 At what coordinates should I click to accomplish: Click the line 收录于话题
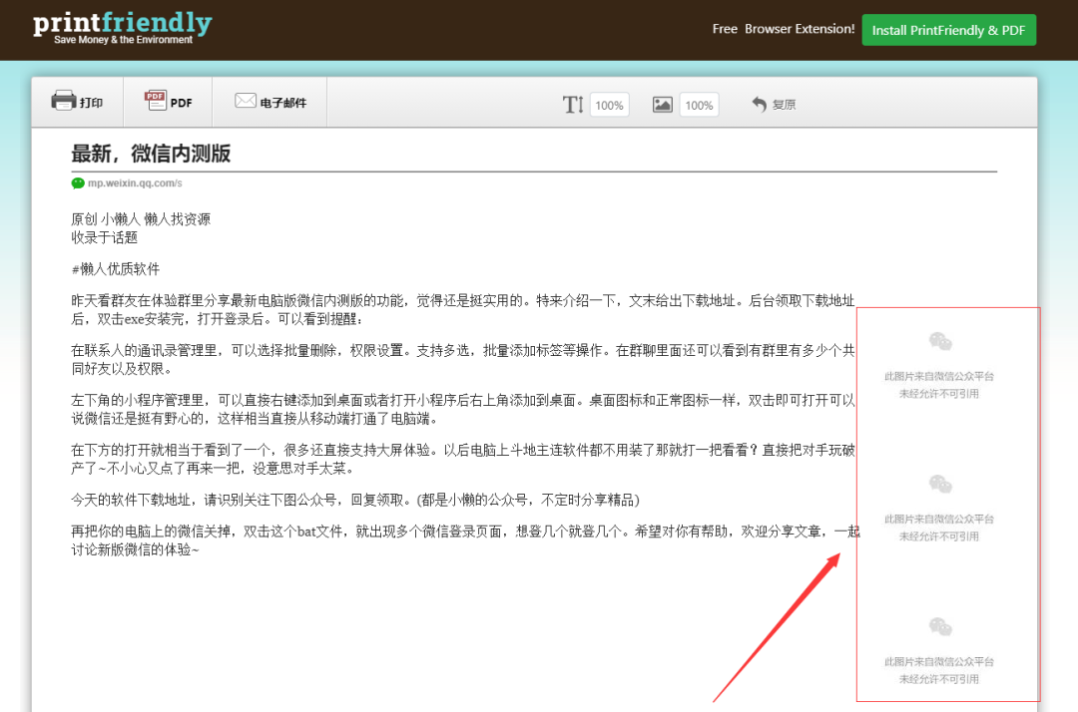pyautogui.click(x=105, y=237)
